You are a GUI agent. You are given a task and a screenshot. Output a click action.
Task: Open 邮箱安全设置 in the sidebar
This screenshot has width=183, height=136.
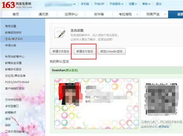tap(13, 63)
